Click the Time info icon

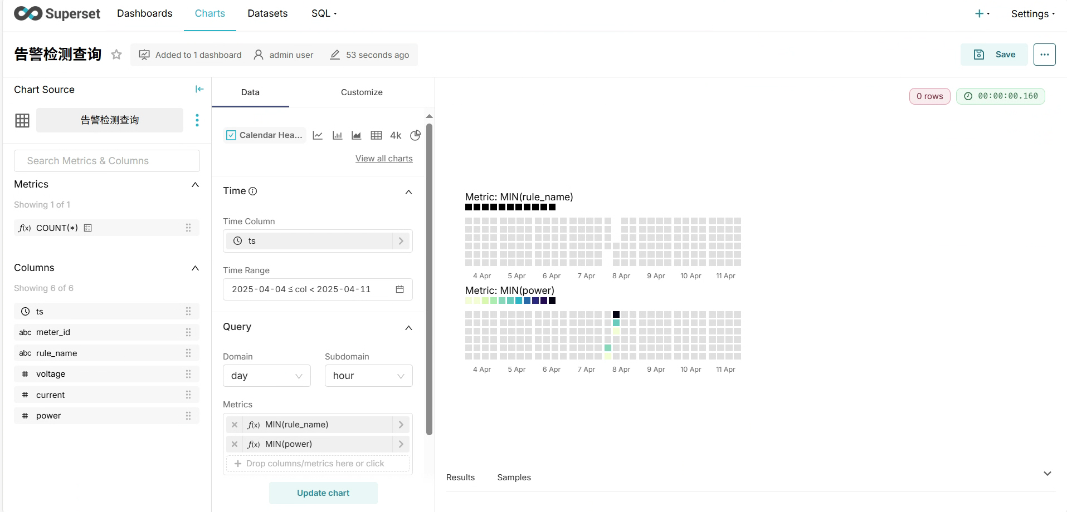(x=253, y=191)
